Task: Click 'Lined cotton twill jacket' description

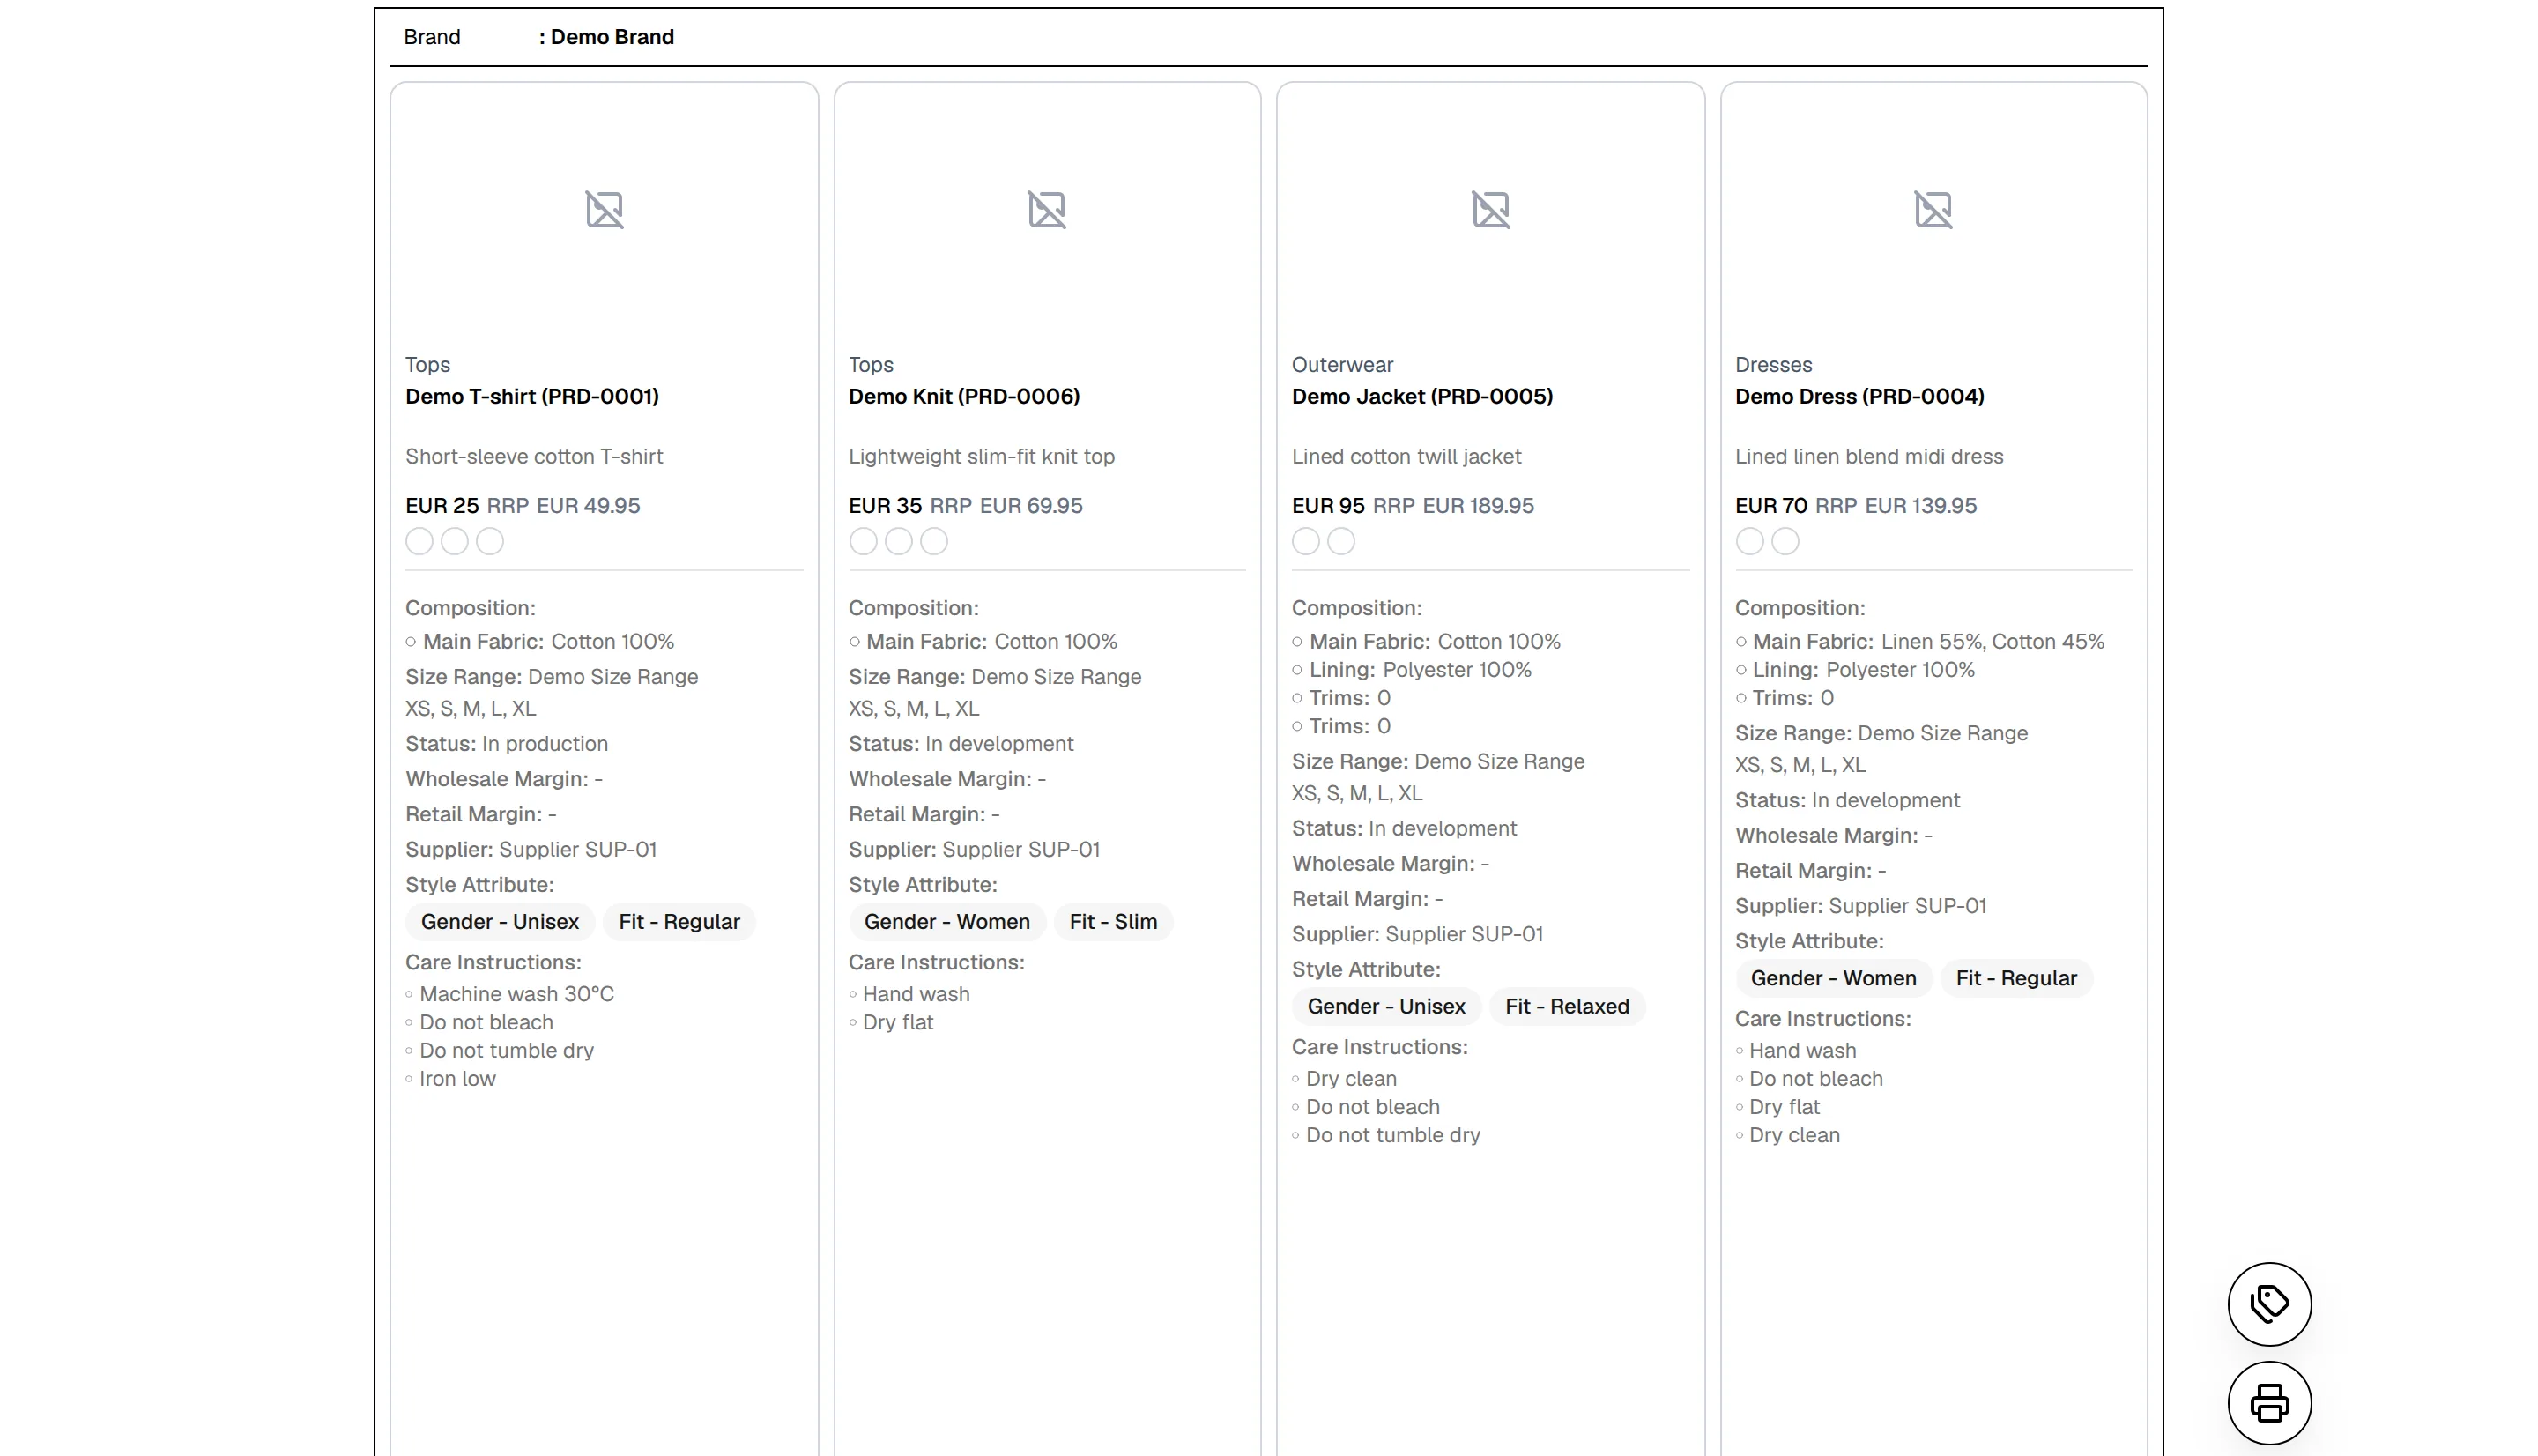Action: coord(1406,456)
